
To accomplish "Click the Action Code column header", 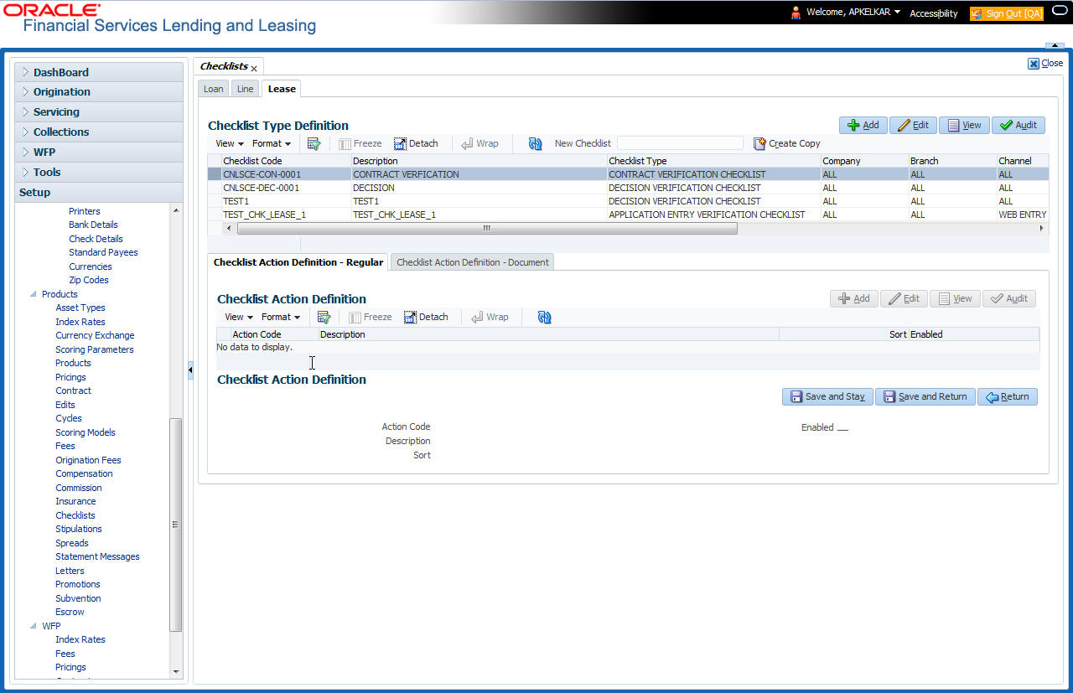I will 275,334.
